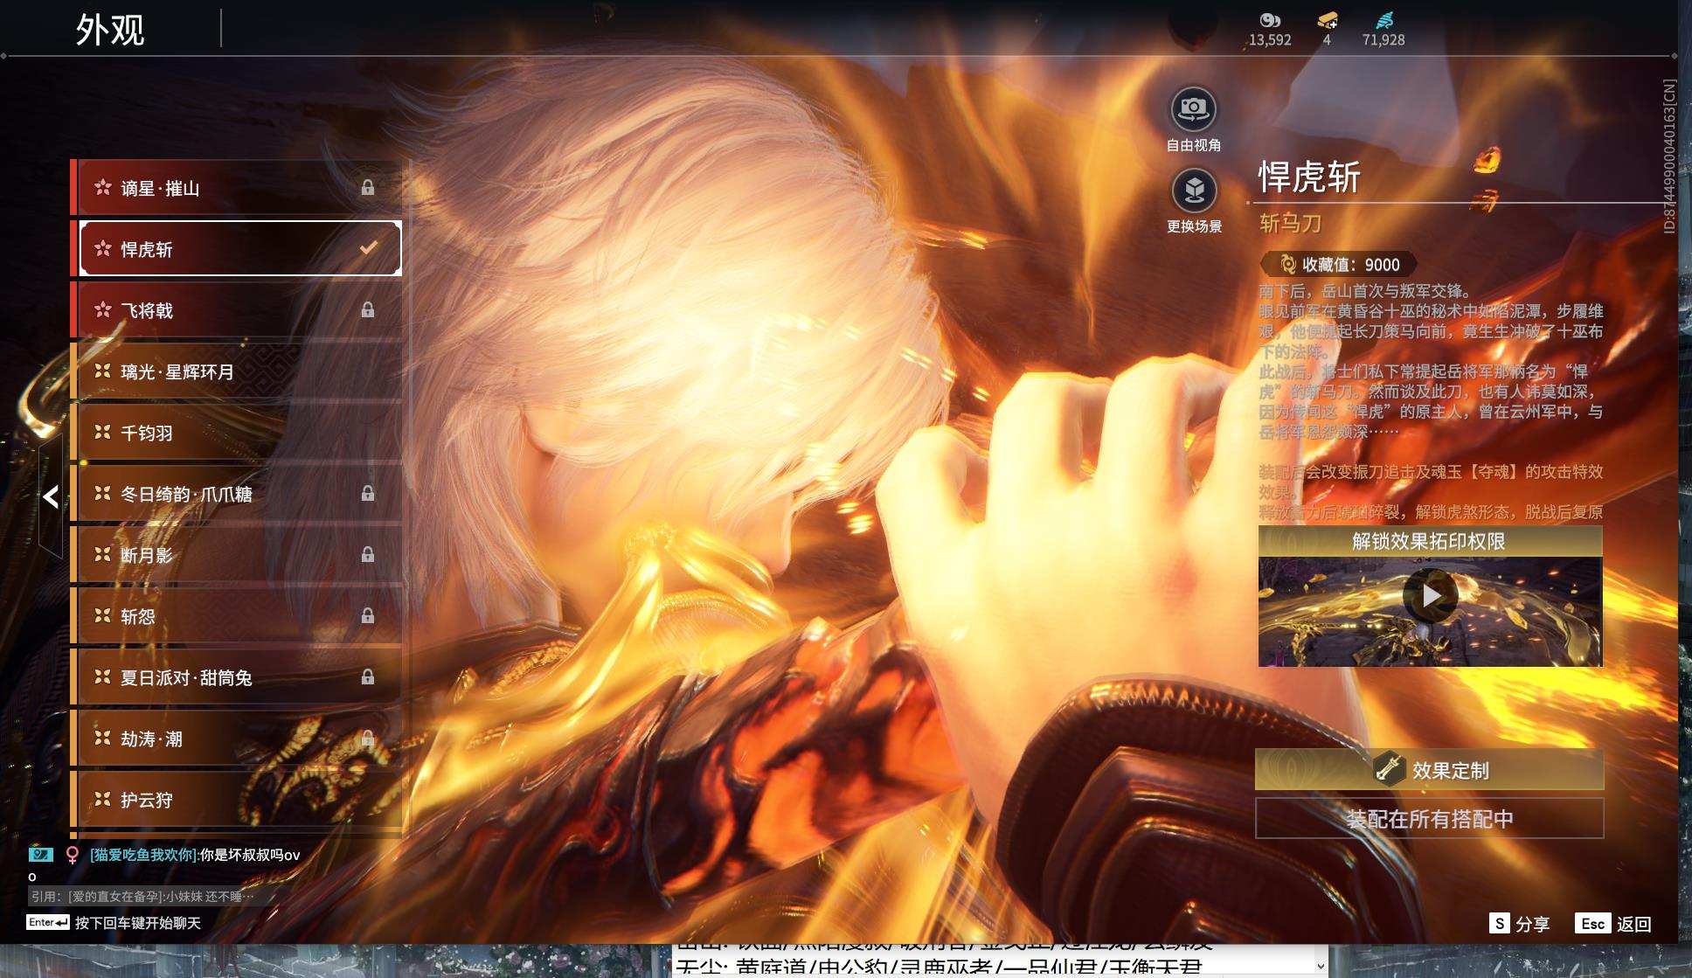This screenshot has height=978, width=1692.
Task: Click the silver coin currency icon
Action: click(x=1270, y=20)
